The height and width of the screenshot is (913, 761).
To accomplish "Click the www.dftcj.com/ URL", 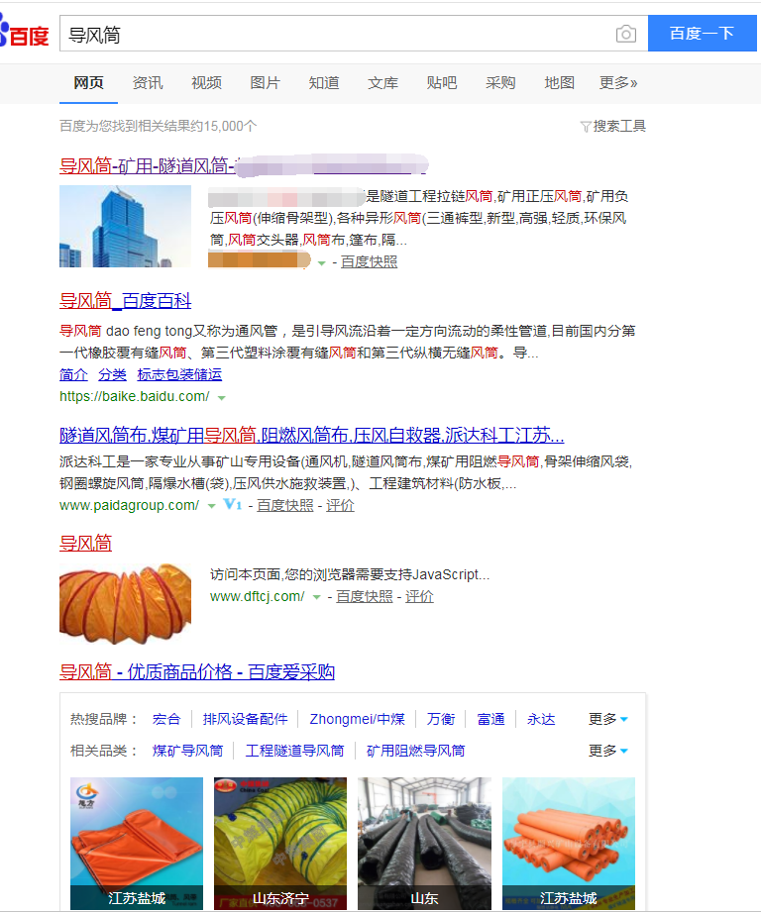I will pos(257,596).
